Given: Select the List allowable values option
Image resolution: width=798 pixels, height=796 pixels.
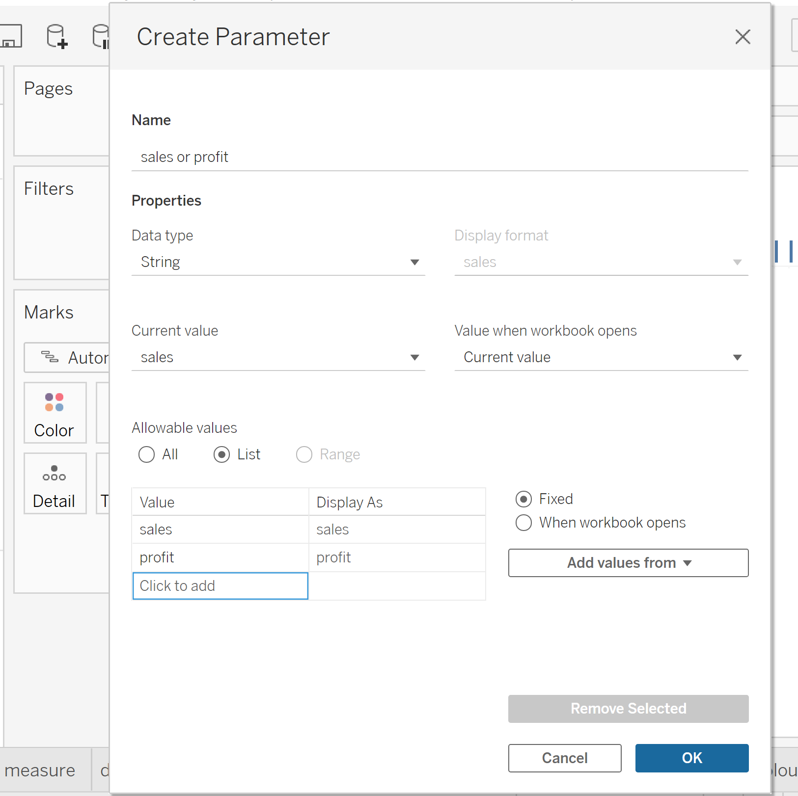Looking at the screenshot, I should pyautogui.click(x=221, y=454).
